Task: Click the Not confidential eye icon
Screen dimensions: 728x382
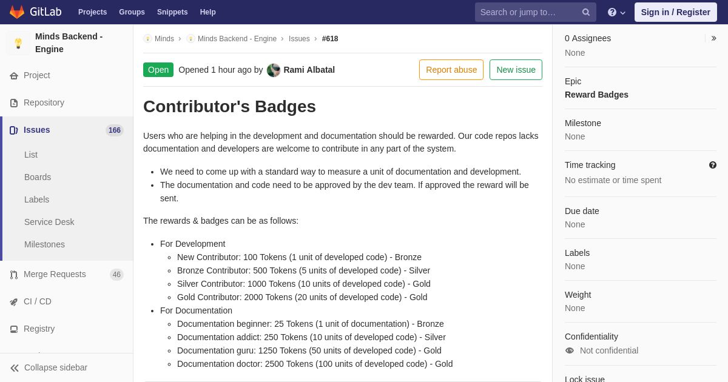Action: tap(570, 350)
